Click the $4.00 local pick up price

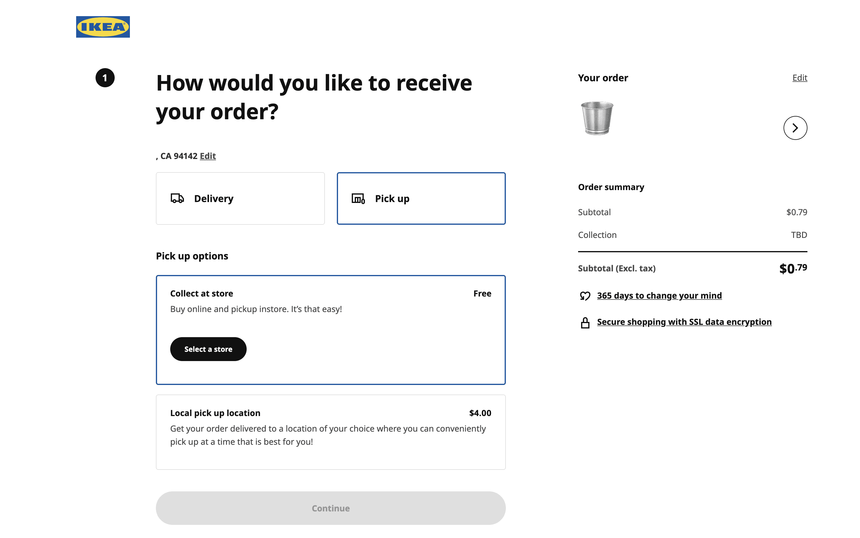(480, 413)
